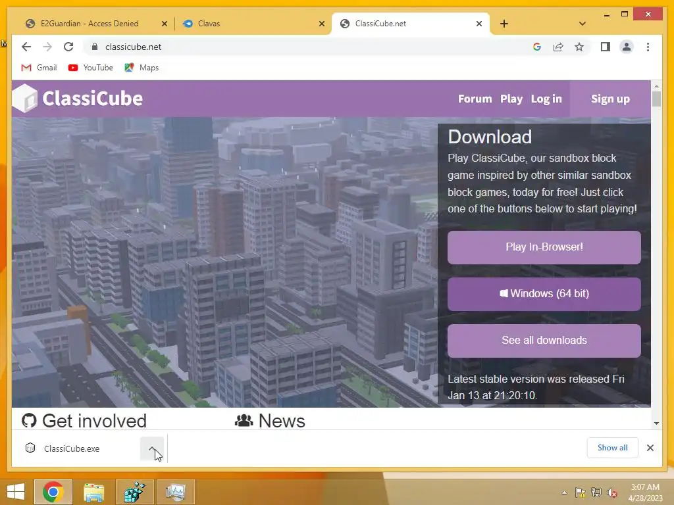674x505 pixels.
Task: Select the ClassiCube.net tab
Action: [380, 24]
